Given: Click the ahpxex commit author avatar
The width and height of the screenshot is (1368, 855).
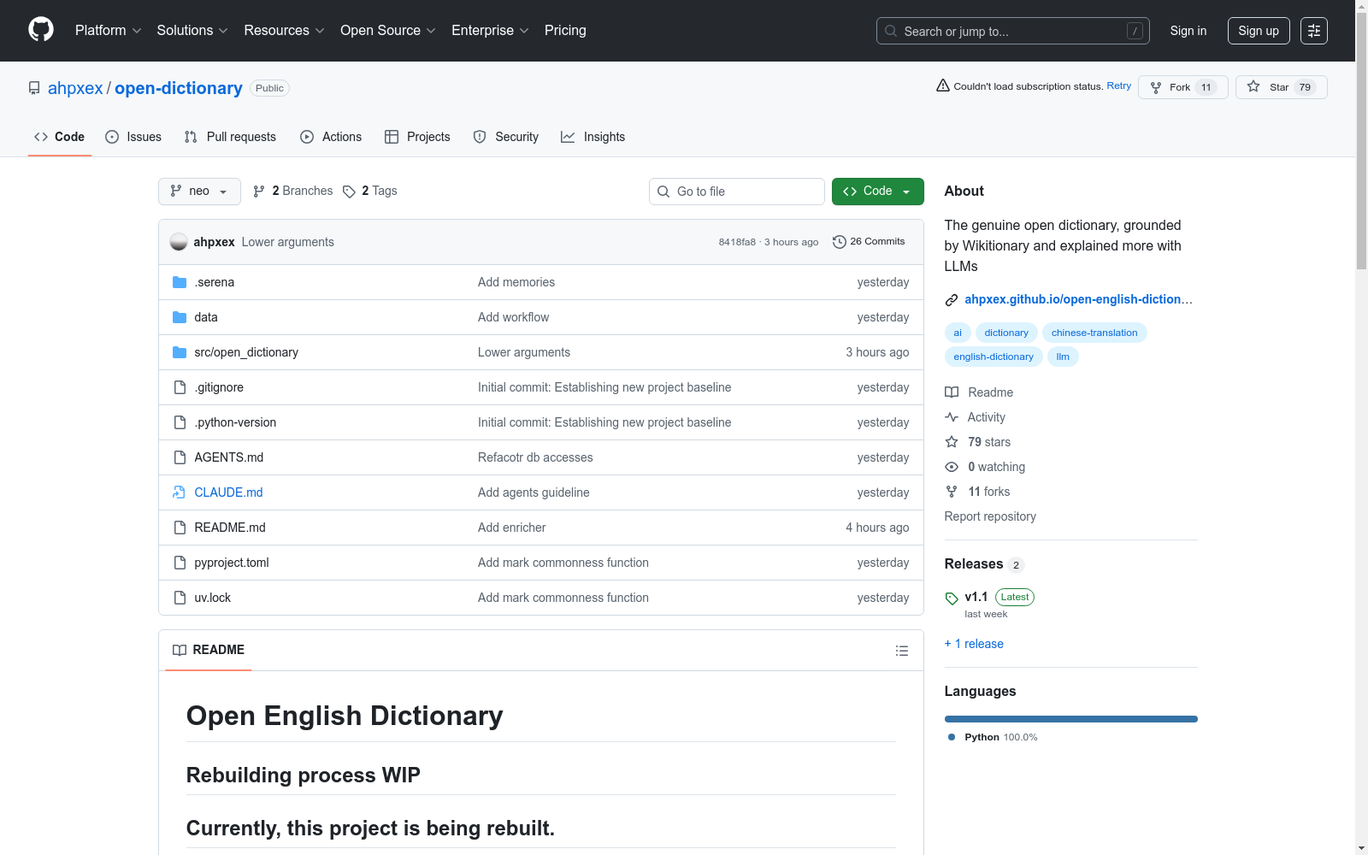Looking at the screenshot, I should [179, 242].
